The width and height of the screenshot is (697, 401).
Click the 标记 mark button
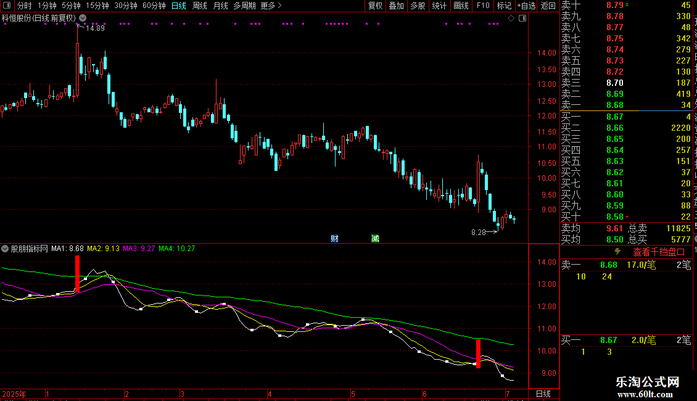[x=504, y=6]
